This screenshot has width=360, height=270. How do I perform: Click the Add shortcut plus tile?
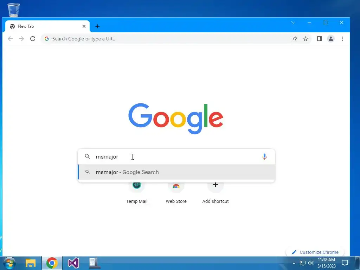click(x=216, y=192)
